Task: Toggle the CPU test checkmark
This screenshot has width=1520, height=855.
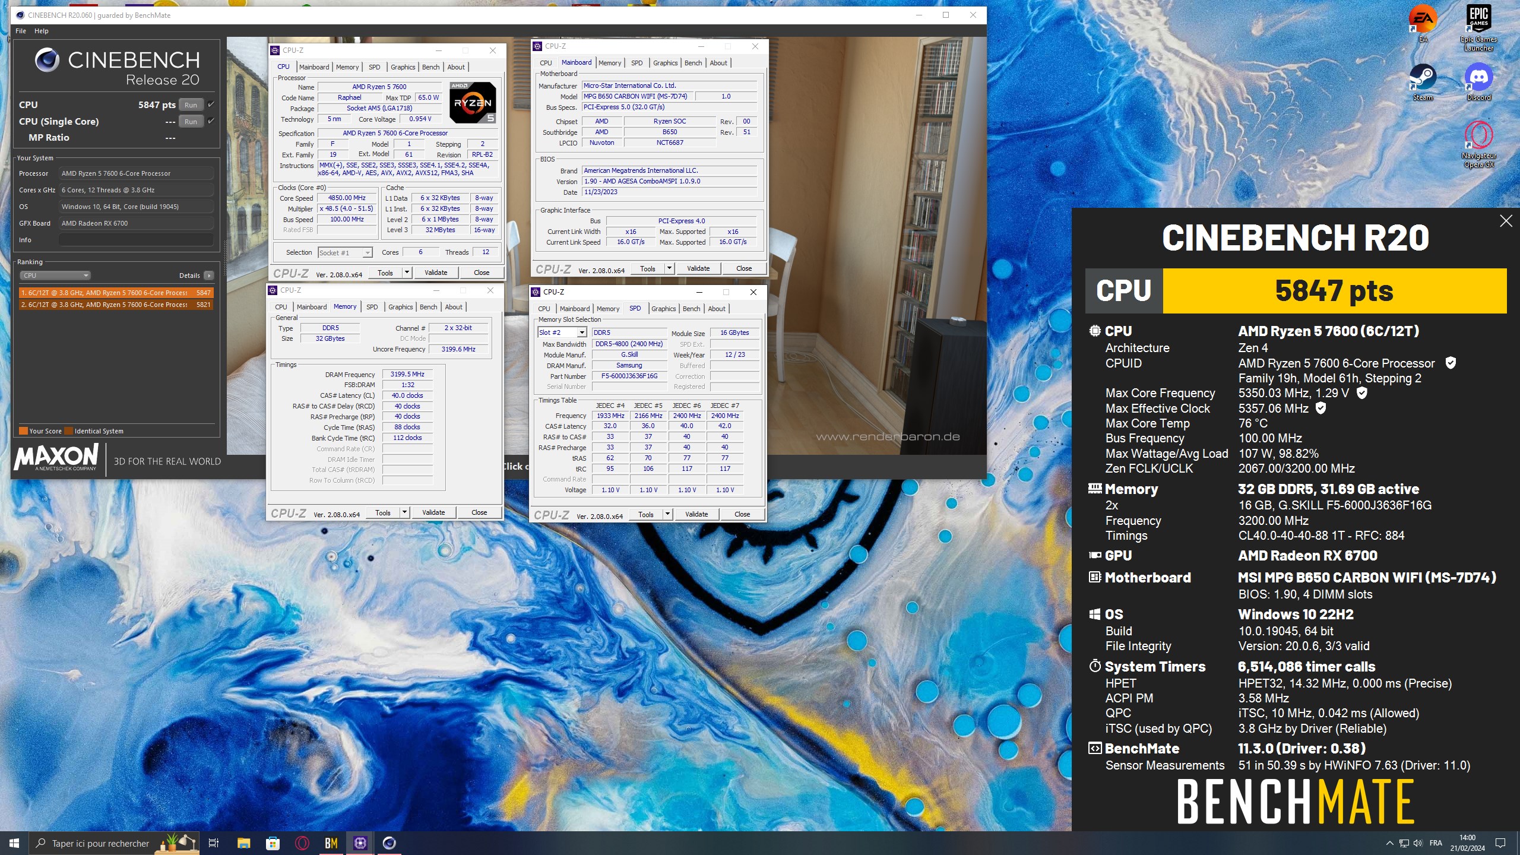Action: point(211,104)
